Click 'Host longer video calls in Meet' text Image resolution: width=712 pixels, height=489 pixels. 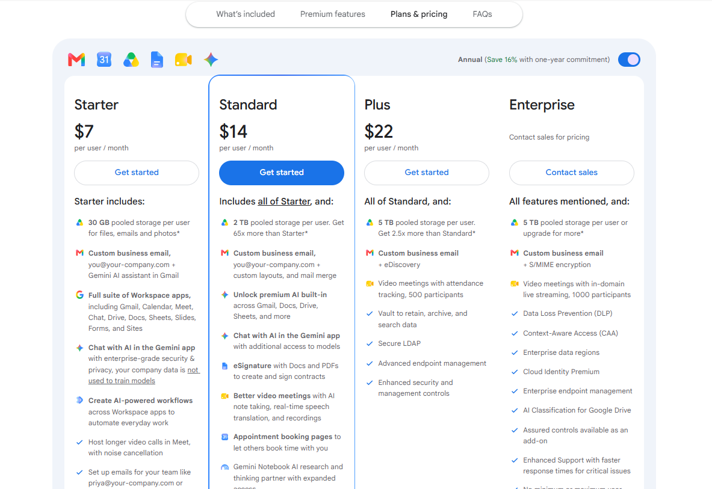(x=139, y=442)
